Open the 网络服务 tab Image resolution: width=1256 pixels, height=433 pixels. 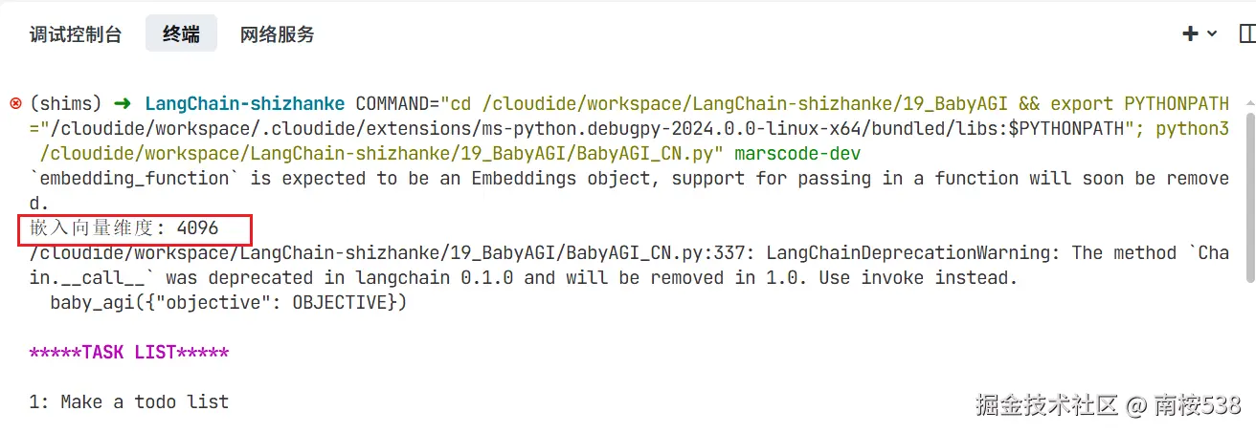tap(277, 34)
